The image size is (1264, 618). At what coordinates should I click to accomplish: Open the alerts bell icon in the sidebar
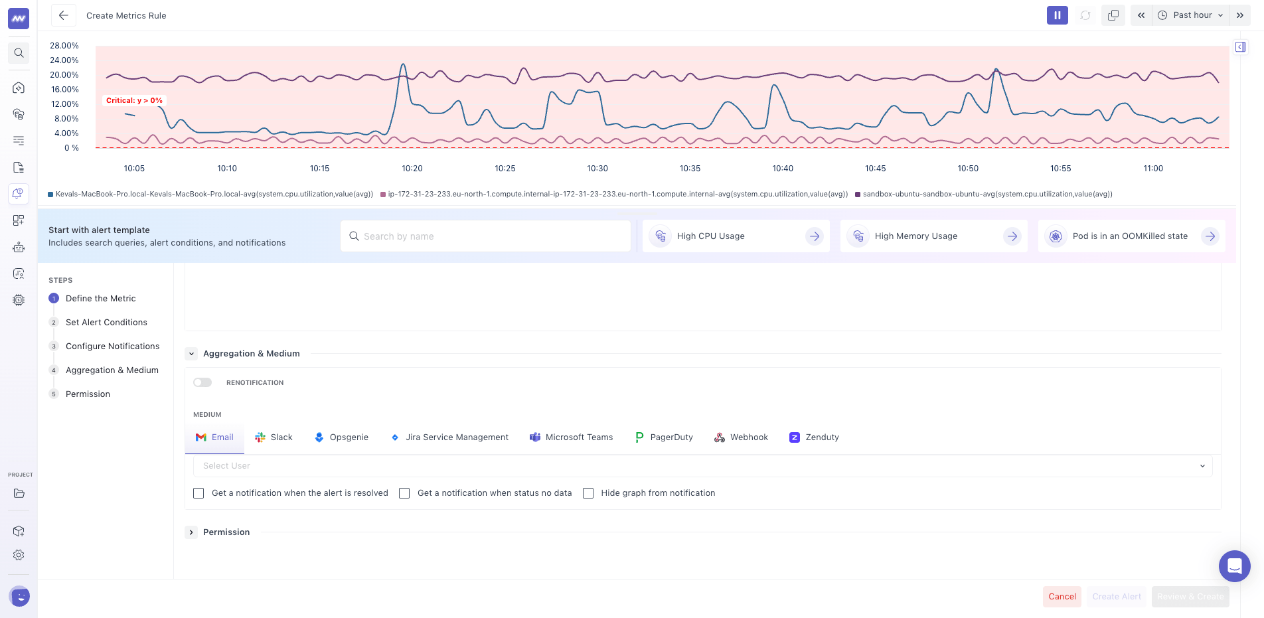(x=19, y=194)
